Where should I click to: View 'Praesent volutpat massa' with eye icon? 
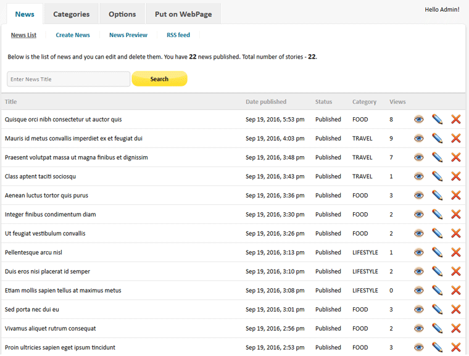pyautogui.click(x=419, y=157)
